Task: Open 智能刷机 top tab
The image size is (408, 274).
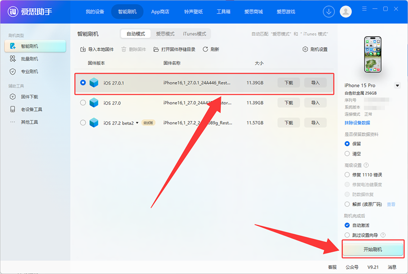Action: [127, 12]
